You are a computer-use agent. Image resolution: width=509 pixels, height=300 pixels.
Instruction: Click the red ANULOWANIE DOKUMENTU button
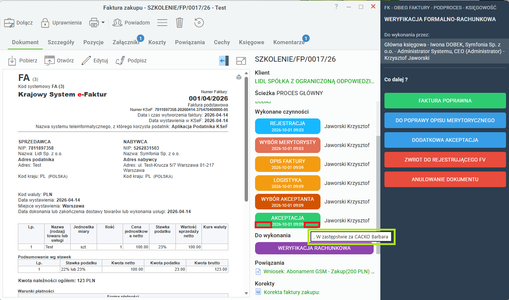(x=445, y=179)
